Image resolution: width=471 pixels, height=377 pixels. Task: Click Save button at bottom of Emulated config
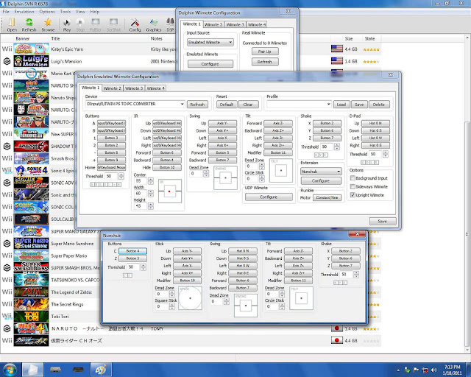[383, 221]
